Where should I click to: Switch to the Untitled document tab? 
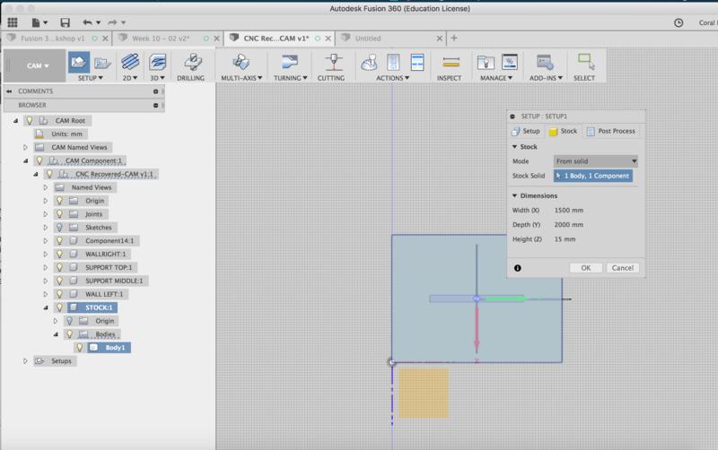point(368,39)
